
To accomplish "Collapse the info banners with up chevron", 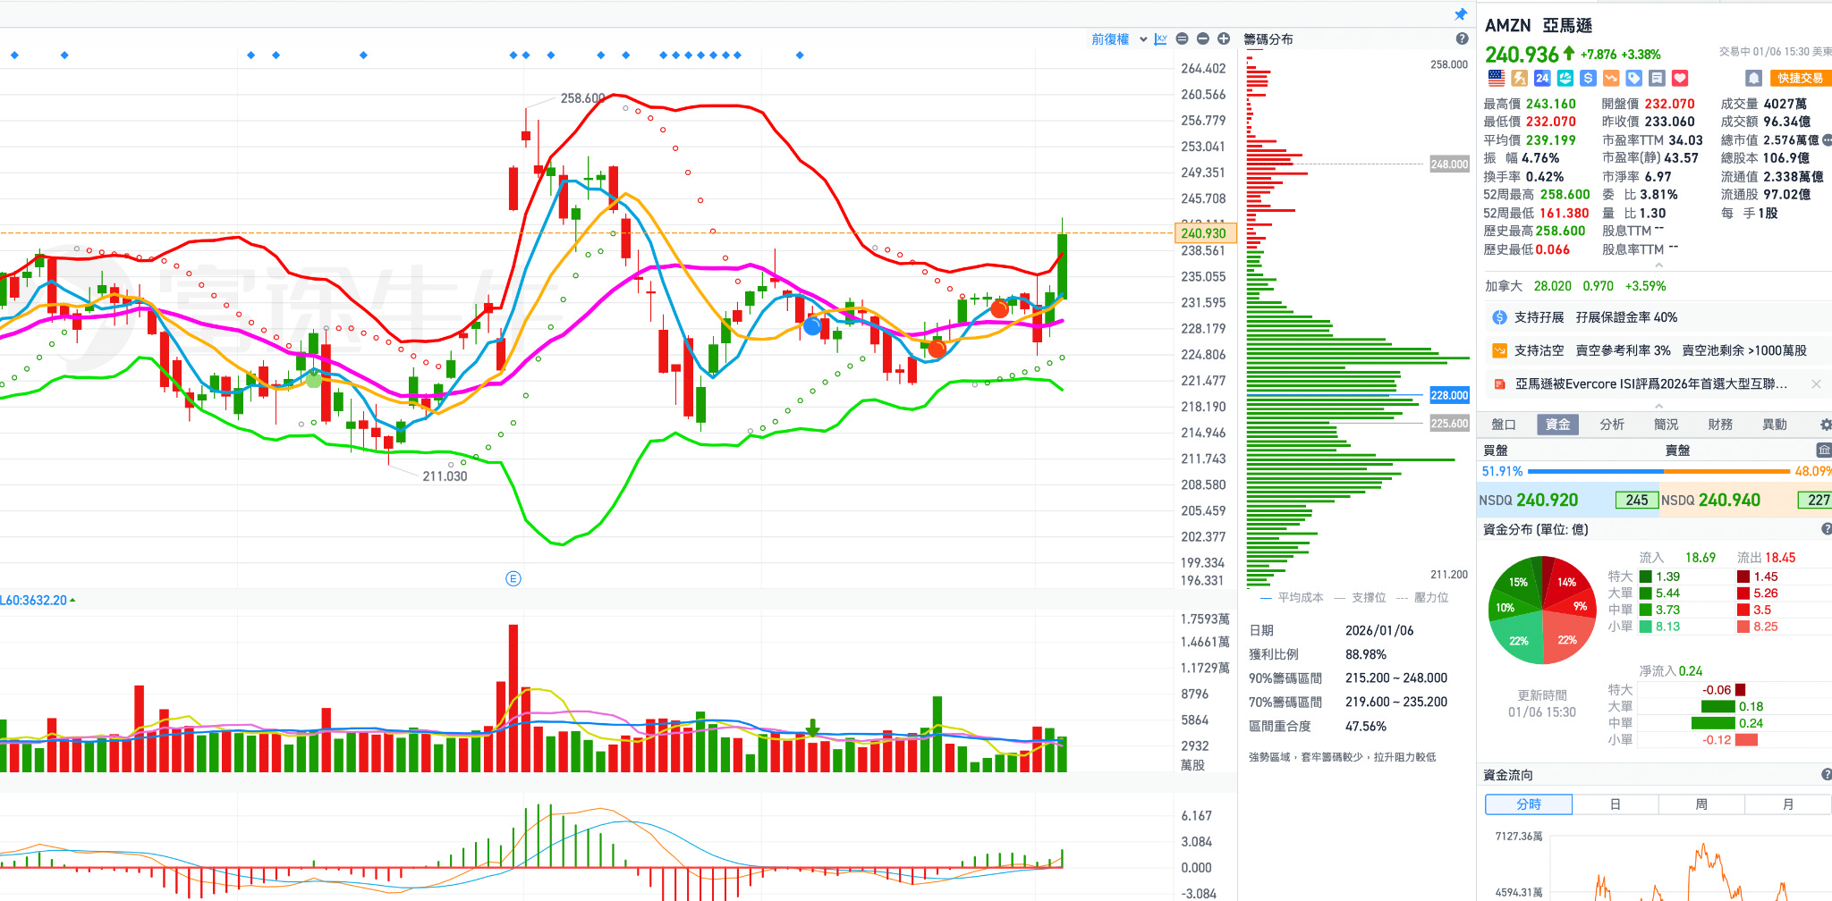I will [x=1658, y=406].
